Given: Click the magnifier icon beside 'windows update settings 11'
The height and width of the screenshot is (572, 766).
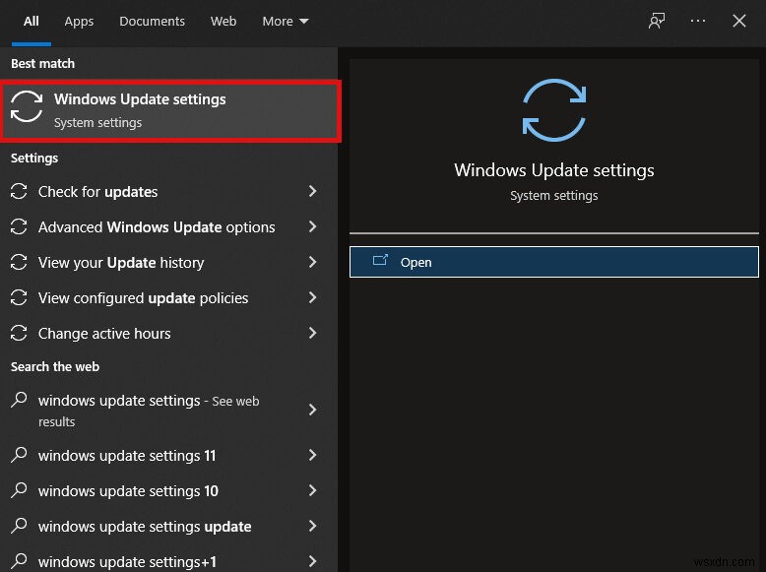Looking at the screenshot, I should [x=19, y=455].
